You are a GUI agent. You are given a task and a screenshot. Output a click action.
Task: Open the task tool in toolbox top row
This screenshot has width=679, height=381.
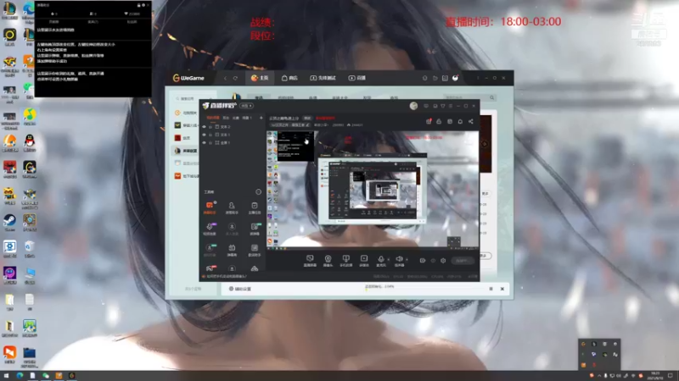click(255, 207)
